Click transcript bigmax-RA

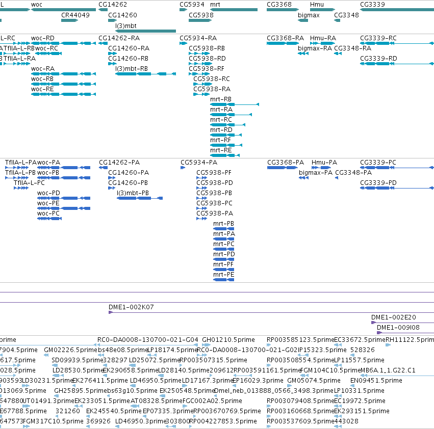[x=315, y=48]
